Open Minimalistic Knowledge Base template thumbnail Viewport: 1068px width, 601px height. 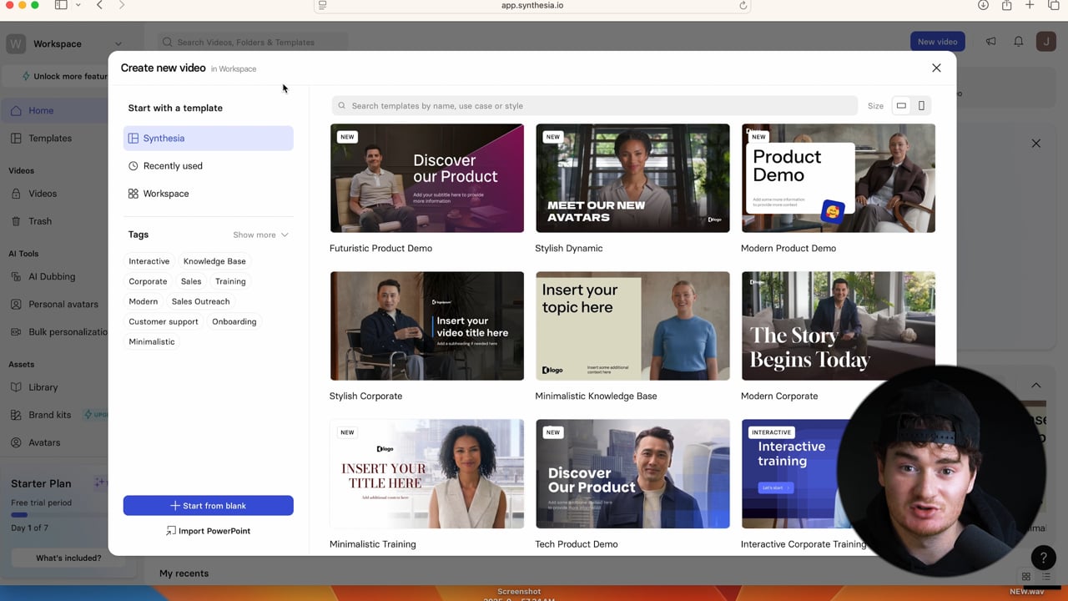coord(632,326)
